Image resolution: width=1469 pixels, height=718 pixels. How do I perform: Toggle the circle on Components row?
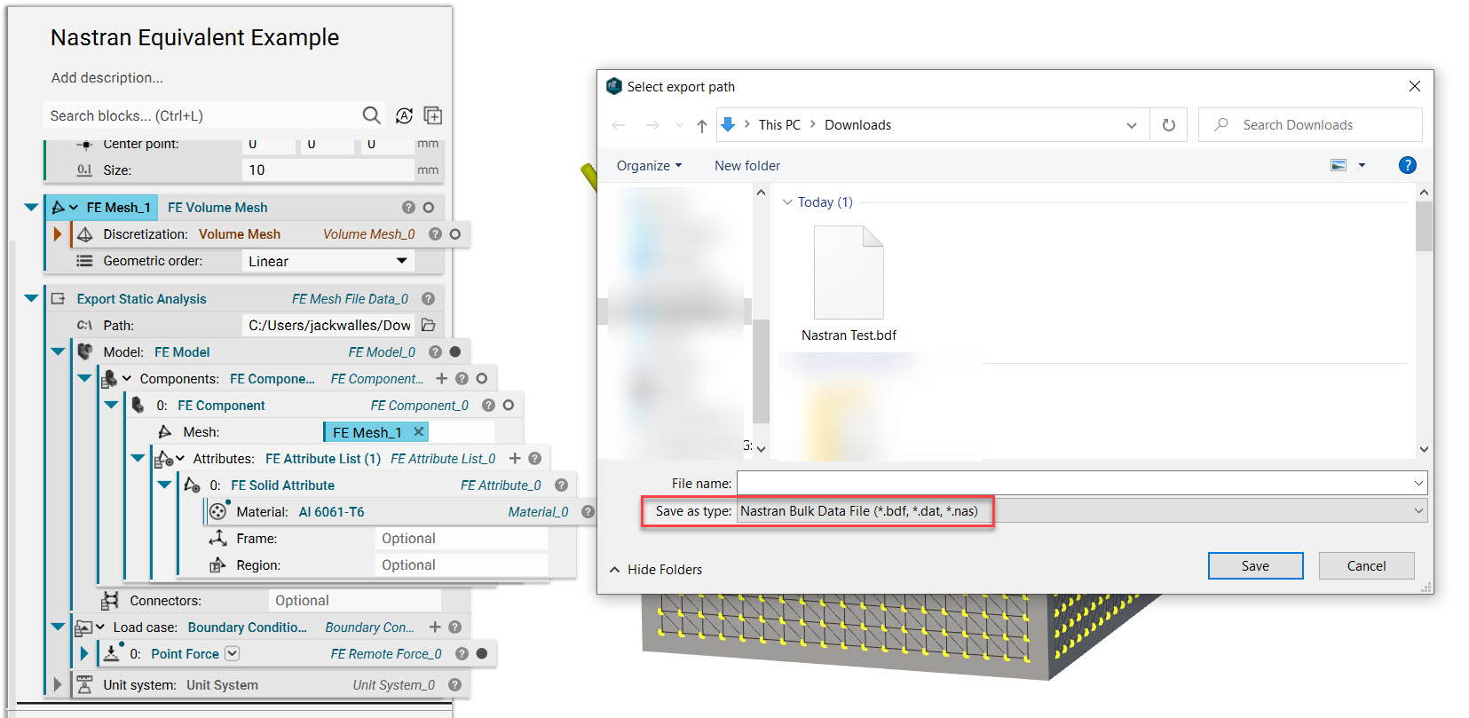click(x=482, y=378)
